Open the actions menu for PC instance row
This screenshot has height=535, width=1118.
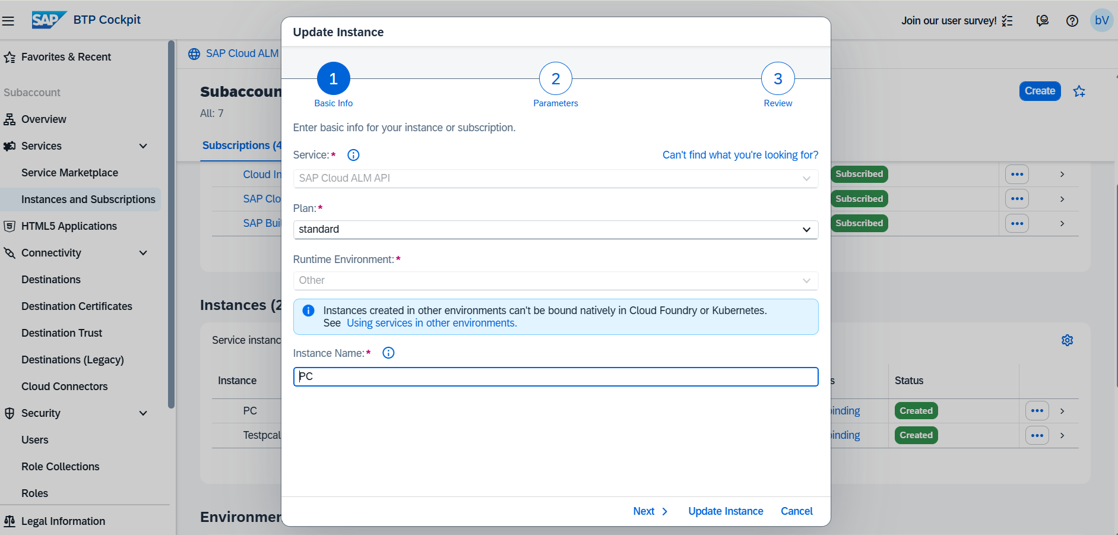point(1037,411)
